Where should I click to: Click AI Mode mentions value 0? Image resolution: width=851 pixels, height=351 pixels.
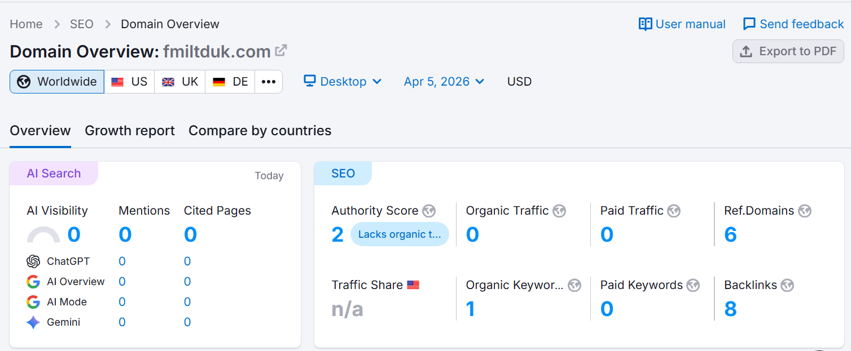coord(122,302)
